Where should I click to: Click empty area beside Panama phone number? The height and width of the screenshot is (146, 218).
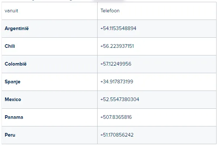pyautogui.click(x=174, y=117)
